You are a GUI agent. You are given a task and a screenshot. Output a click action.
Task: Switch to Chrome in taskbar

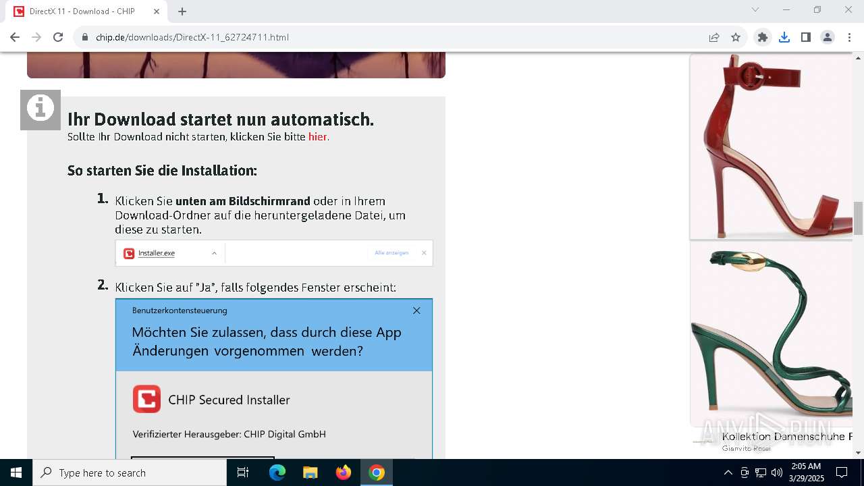click(377, 473)
